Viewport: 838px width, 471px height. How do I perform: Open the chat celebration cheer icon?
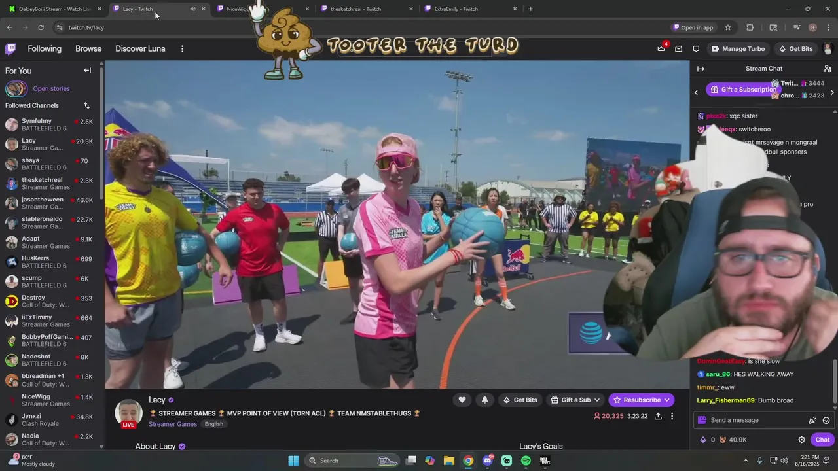(x=812, y=421)
